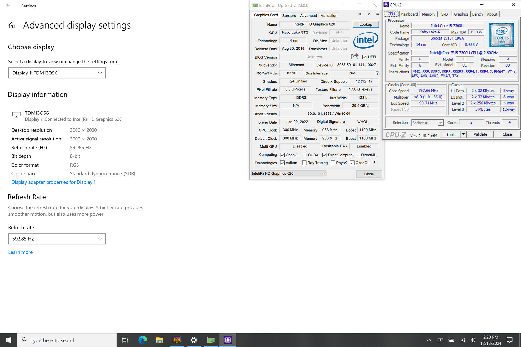Click BIOS export share icon in GPU-Z
521x347 pixels.
tap(355, 57)
